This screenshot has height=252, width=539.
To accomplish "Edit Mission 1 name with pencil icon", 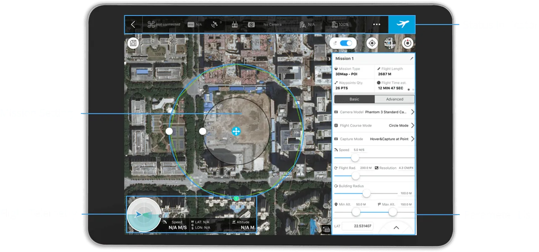I will click(x=411, y=59).
